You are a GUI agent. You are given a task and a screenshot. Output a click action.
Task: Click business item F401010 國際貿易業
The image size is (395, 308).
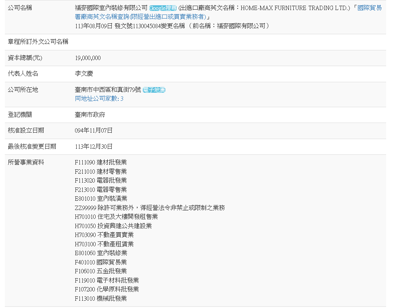pos(101,262)
